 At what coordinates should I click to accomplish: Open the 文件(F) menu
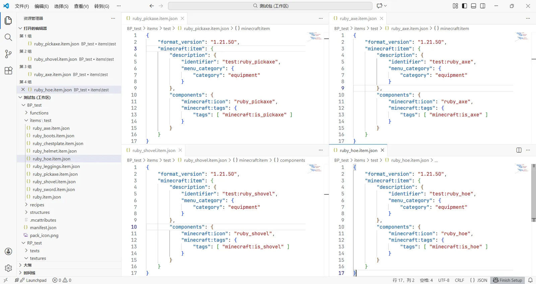coord(22,6)
